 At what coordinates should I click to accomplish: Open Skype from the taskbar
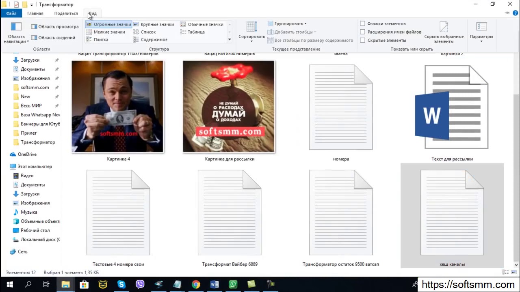click(121, 284)
